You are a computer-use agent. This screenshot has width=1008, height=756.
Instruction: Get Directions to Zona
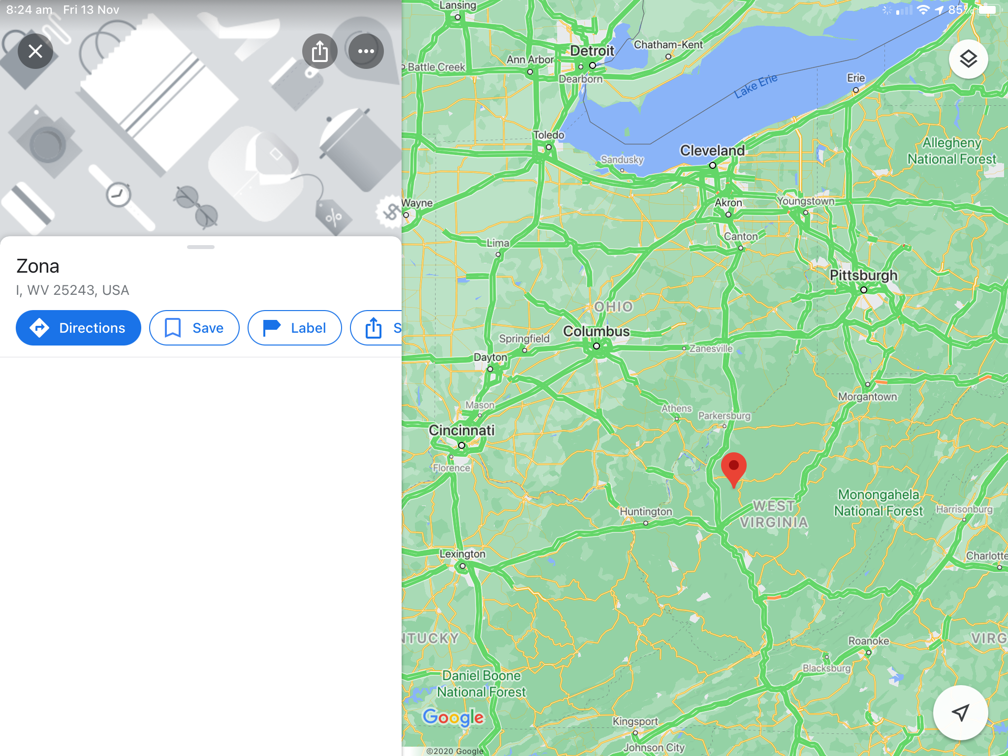[x=78, y=328]
